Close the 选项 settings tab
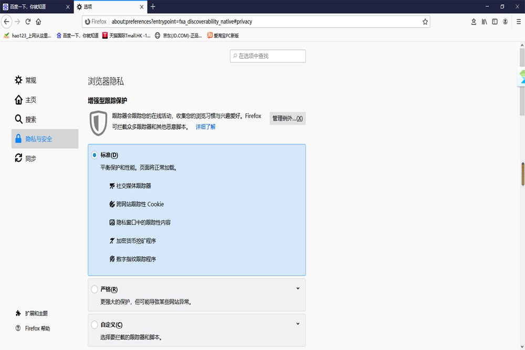Screen dimensions: 525x350 pos(142,7)
